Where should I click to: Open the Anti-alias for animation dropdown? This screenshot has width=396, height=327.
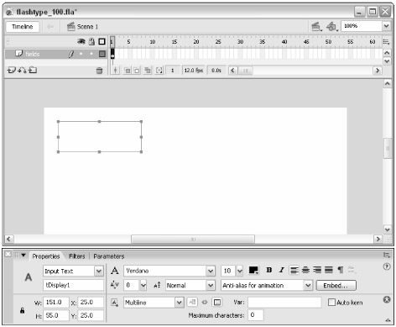coord(266,285)
